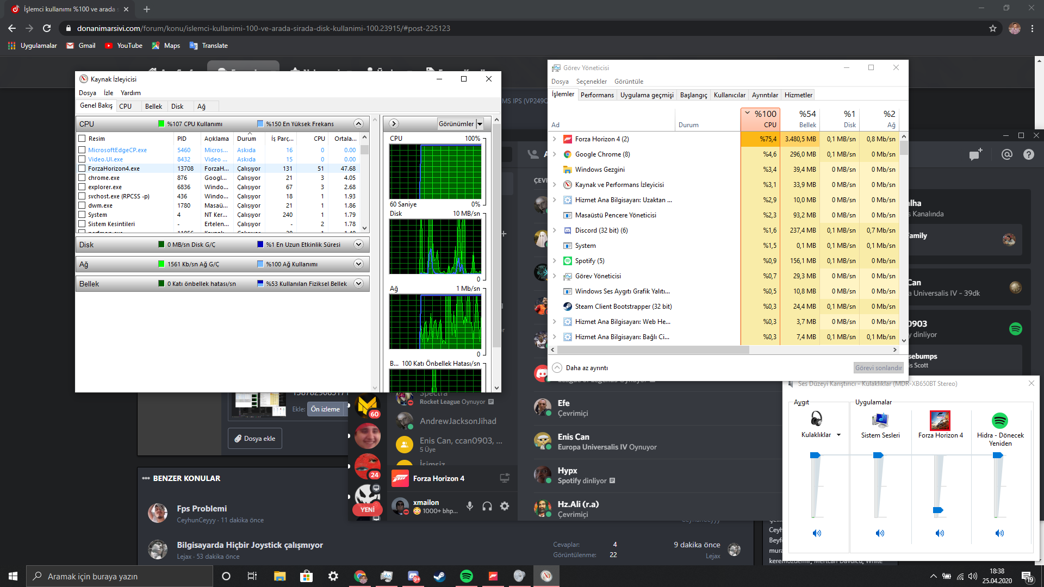Open İzle menu in Kaynak İzleyicisi
The width and height of the screenshot is (1044, 587).
point(108,93)
